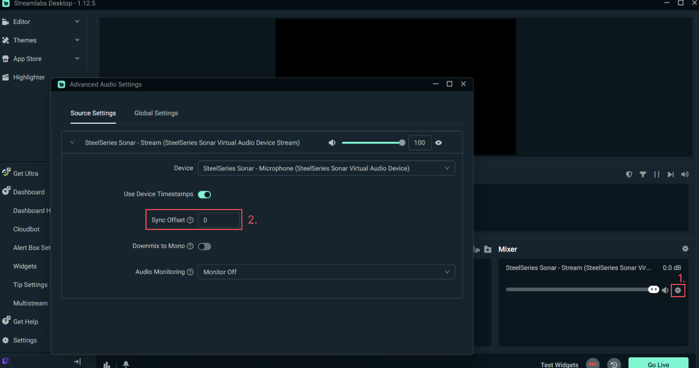Viewport: 699px width, 368px height.
Task: Click the Downmix to Mono help icon
Action: coord(190,246)
